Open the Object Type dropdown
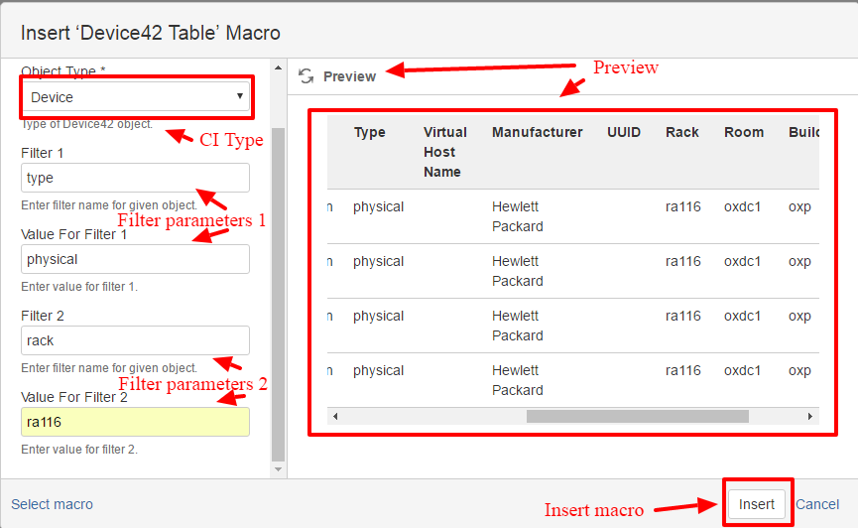 pyautogui.click(x=137, y=97)
